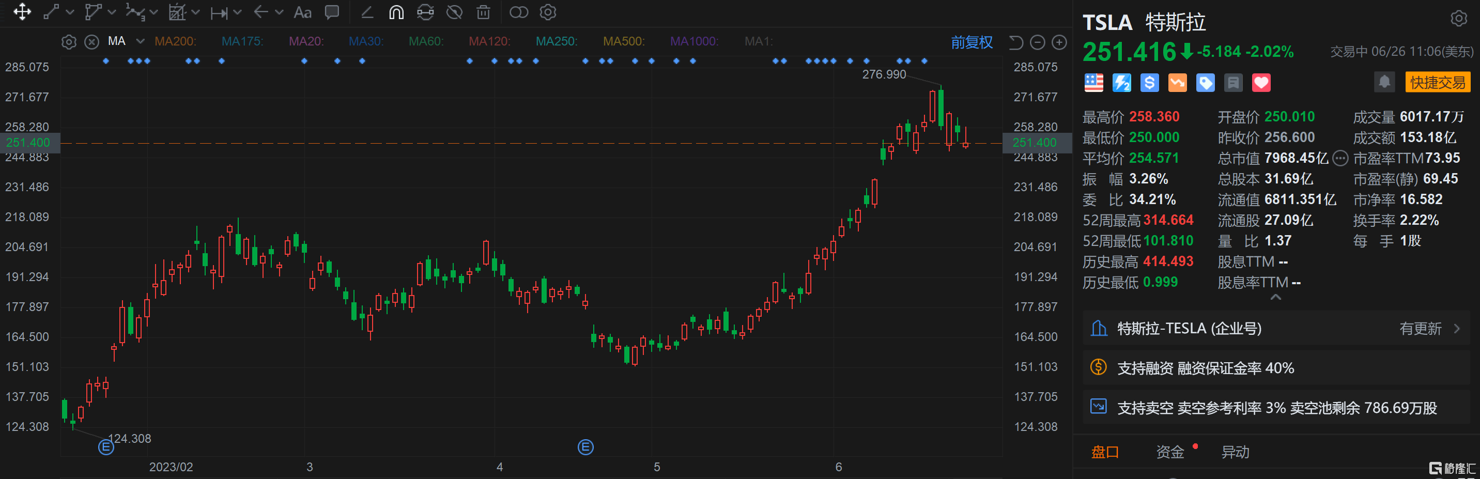
Task: Open the 异动 tab
Action: point(1235,452)
